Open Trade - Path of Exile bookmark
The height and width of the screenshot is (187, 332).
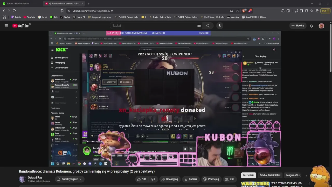click(x=160, y=17)
